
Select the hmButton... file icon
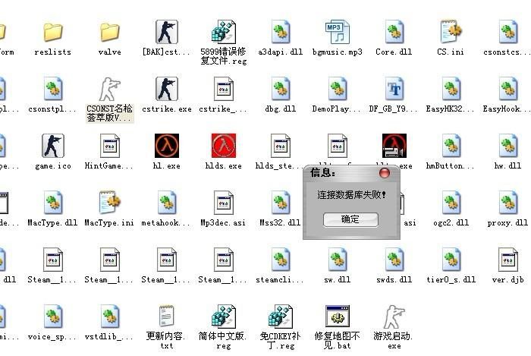pyautogui.click(x=451, y=146)
